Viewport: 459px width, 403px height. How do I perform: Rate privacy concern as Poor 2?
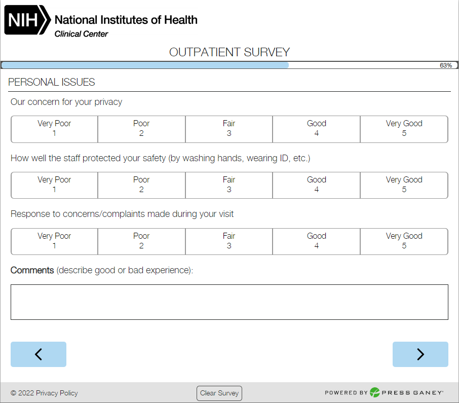pyautogui.click(x=141, y=129)
